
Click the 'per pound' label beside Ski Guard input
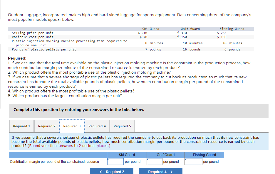[133, 162]
